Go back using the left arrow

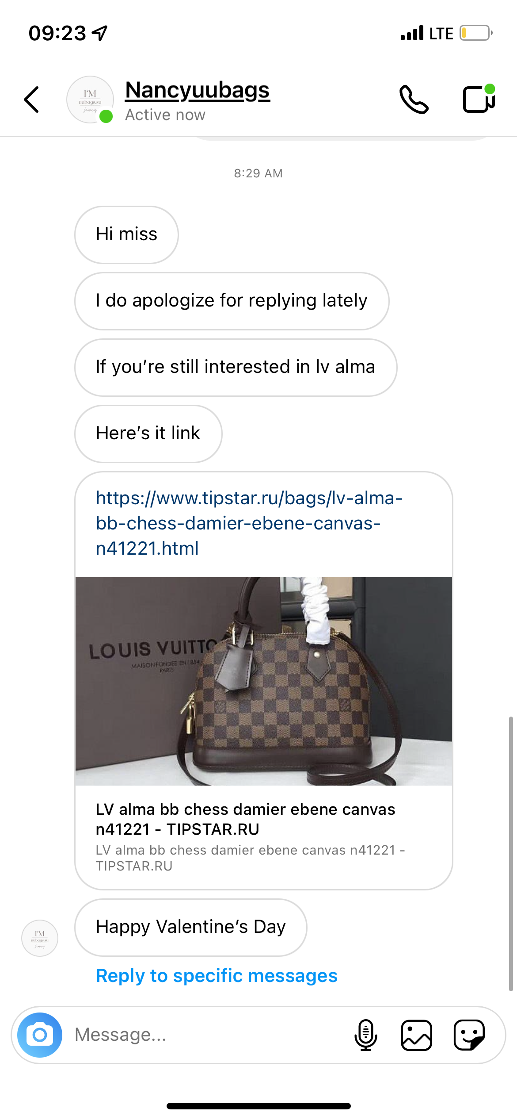(31, 100)
